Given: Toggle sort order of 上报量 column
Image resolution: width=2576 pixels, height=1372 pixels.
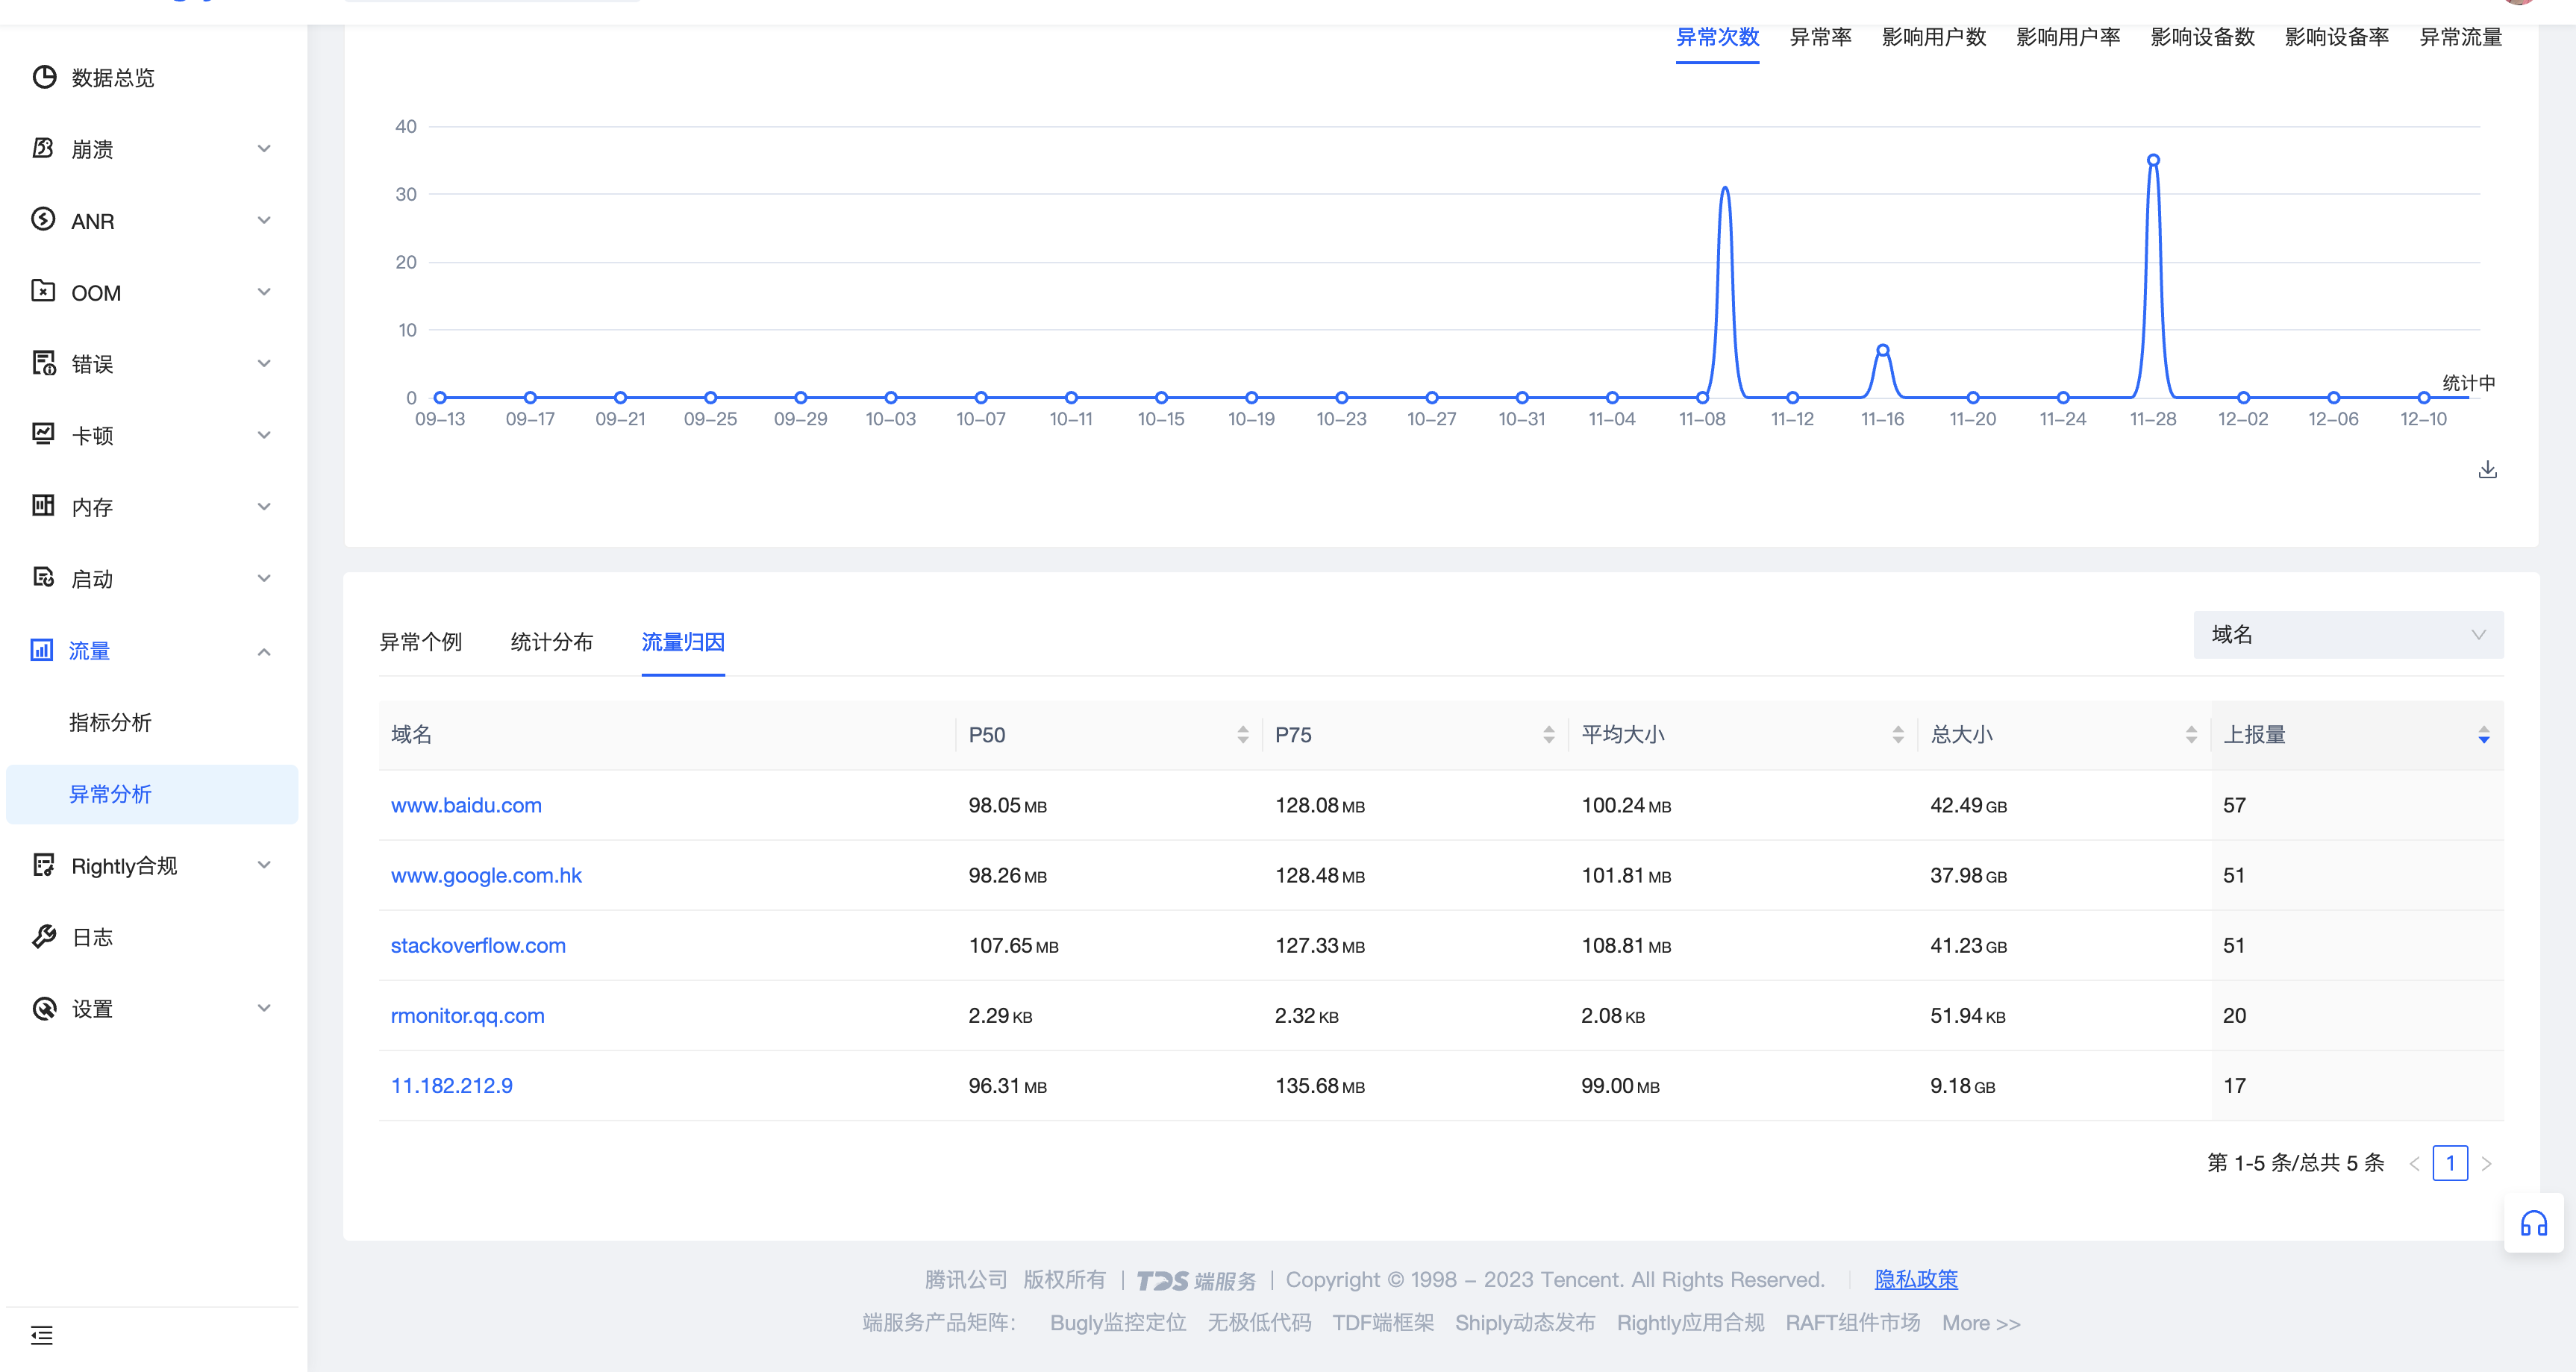Looking at the screenshot, I should (2483, 735).
